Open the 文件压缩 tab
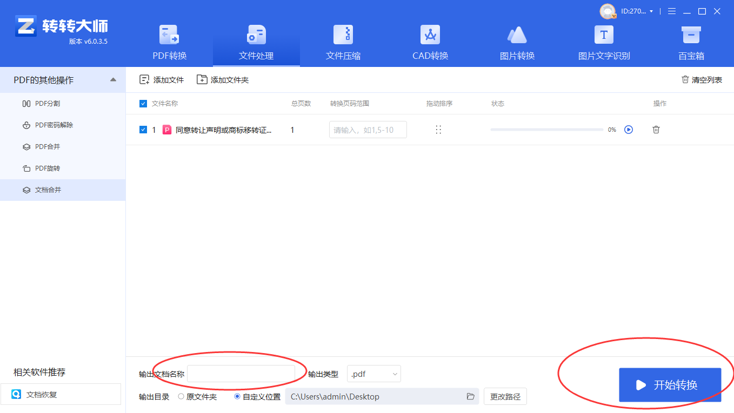The width and height of the screenshot is (734, 413). pos(343,43)
